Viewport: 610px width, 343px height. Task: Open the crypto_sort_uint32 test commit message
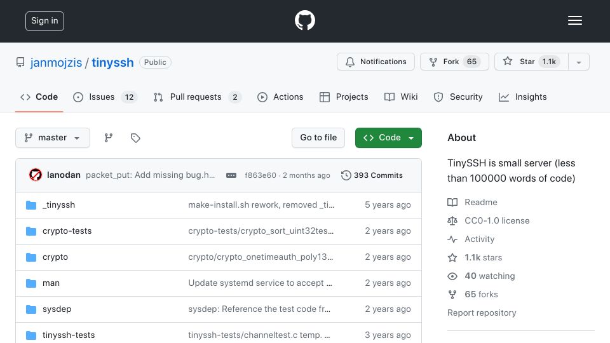261,231
